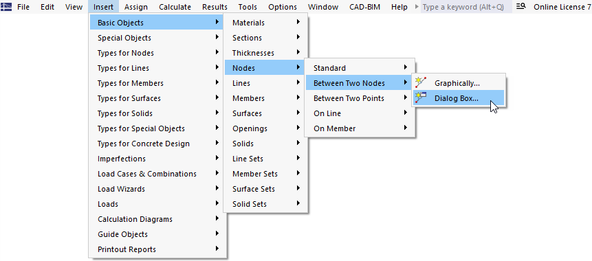This screenshot has width=592, height=261.
Task: Open the Calculate menu
Action: 175,7
